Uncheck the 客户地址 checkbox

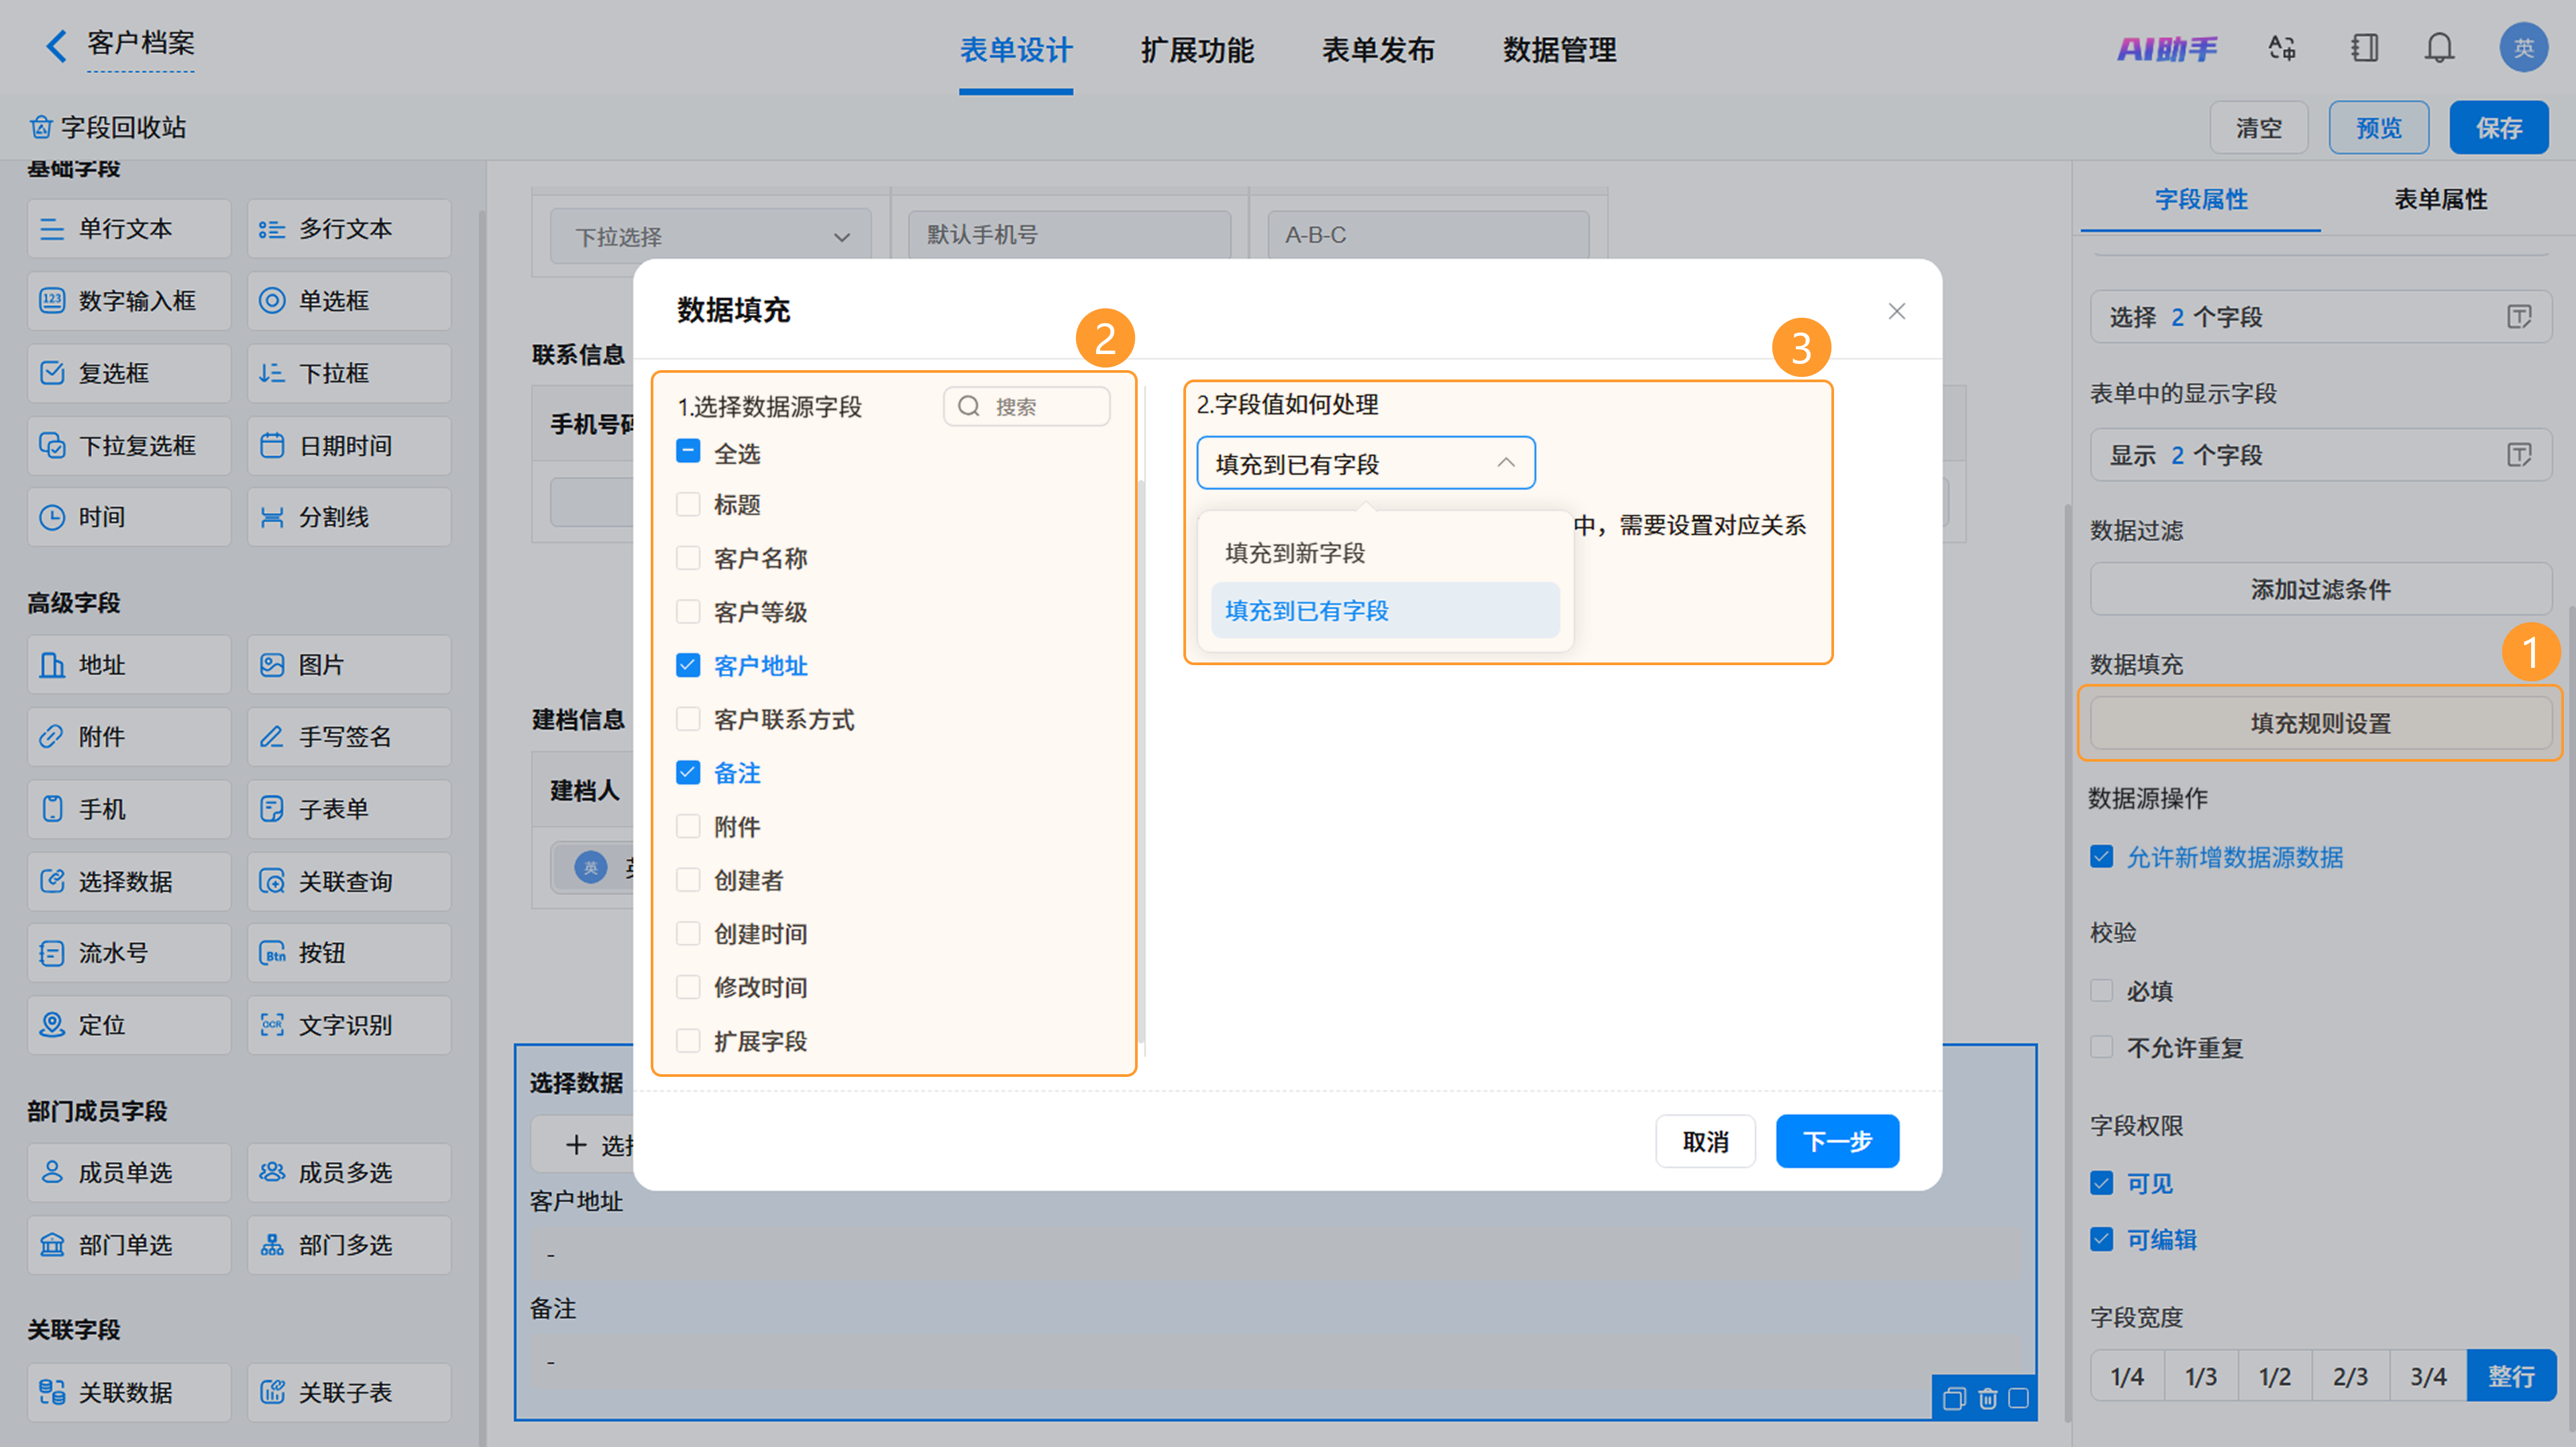click(x=688, y=666)
